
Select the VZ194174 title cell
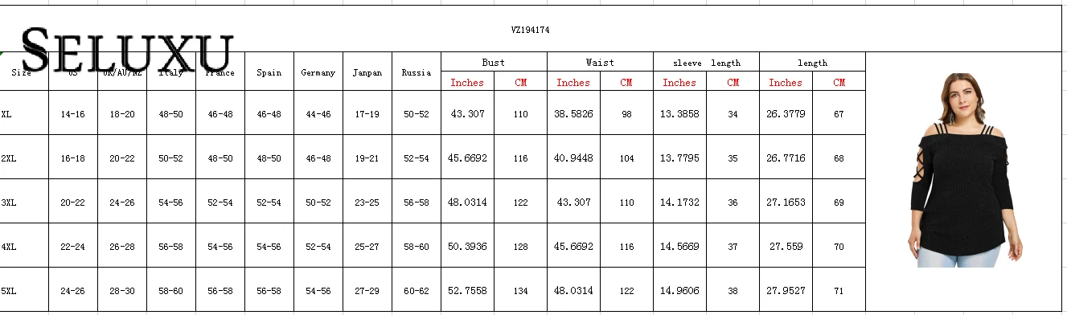(531, 30)
